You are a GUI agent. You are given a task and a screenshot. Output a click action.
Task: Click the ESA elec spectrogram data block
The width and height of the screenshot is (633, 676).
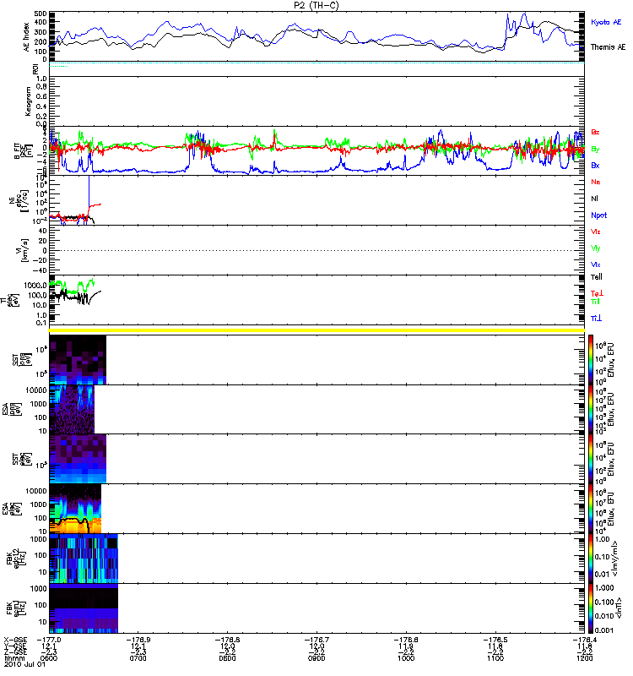coord(75,509)
